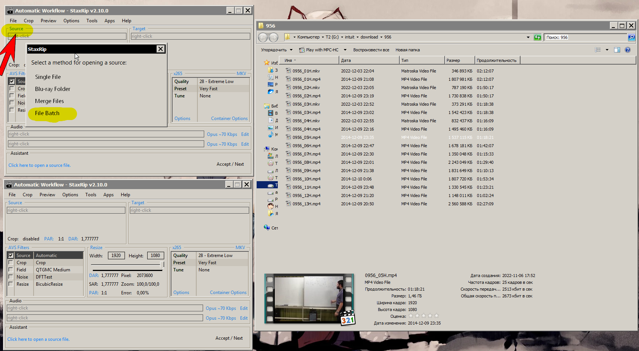Enable Crop filter checkbox in lower StaxRip window
This screenshot has height=351, width=639.
point(11,263)
